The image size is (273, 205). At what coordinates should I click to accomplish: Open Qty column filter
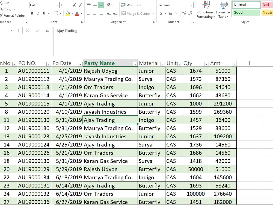[206, 64]
